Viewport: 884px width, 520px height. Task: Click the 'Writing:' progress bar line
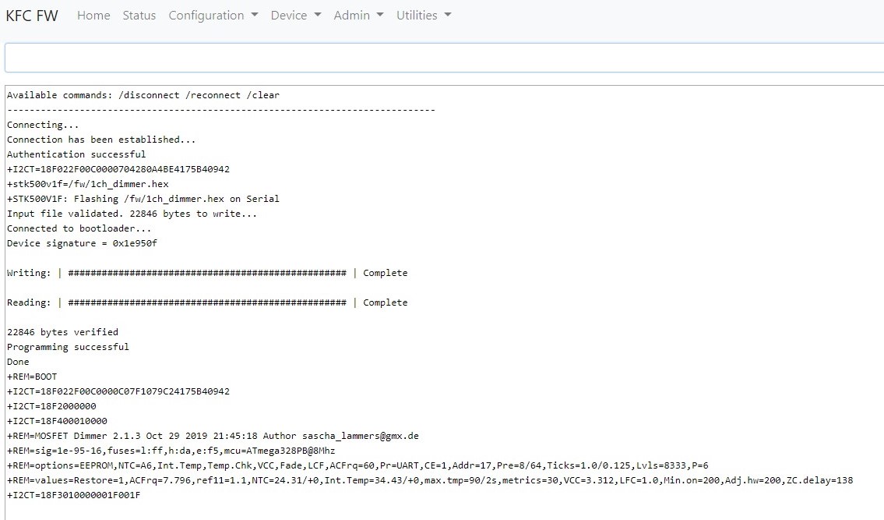pyautogui.click(x=207, y=273)
